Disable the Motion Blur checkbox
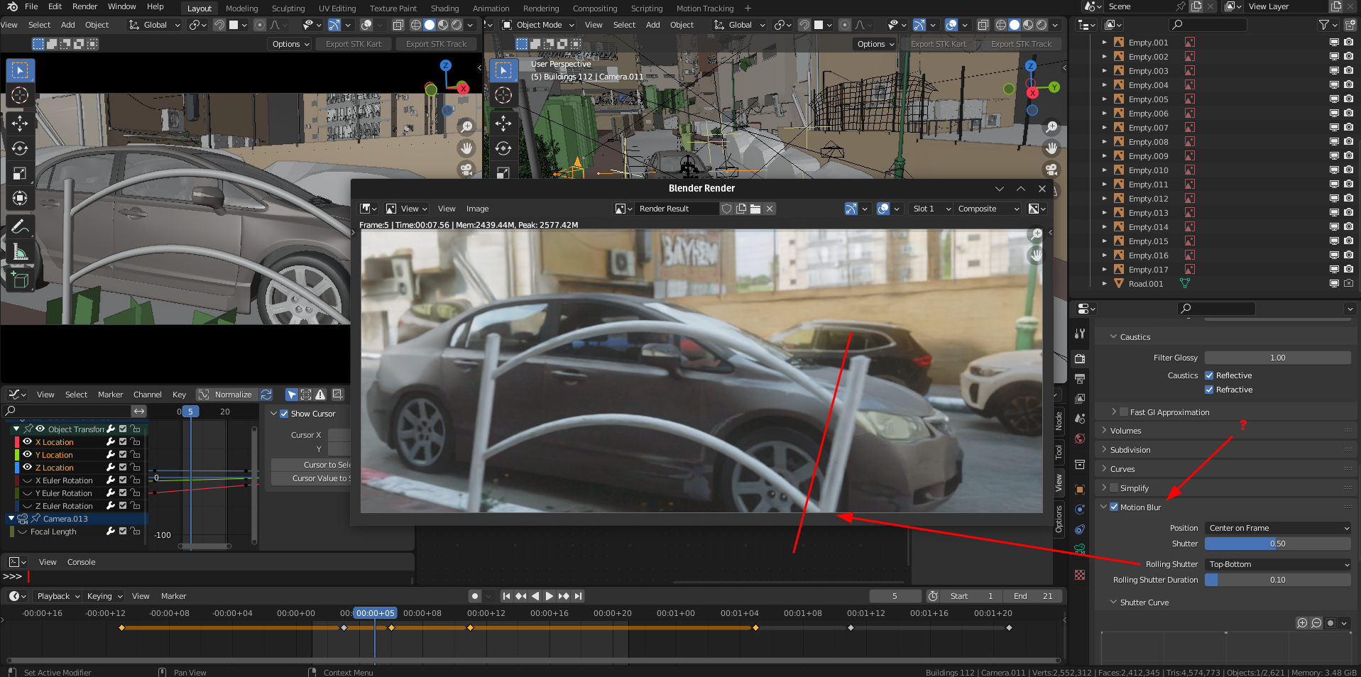The height and width of the screenshot is (677, 1361). point(1114,507)
